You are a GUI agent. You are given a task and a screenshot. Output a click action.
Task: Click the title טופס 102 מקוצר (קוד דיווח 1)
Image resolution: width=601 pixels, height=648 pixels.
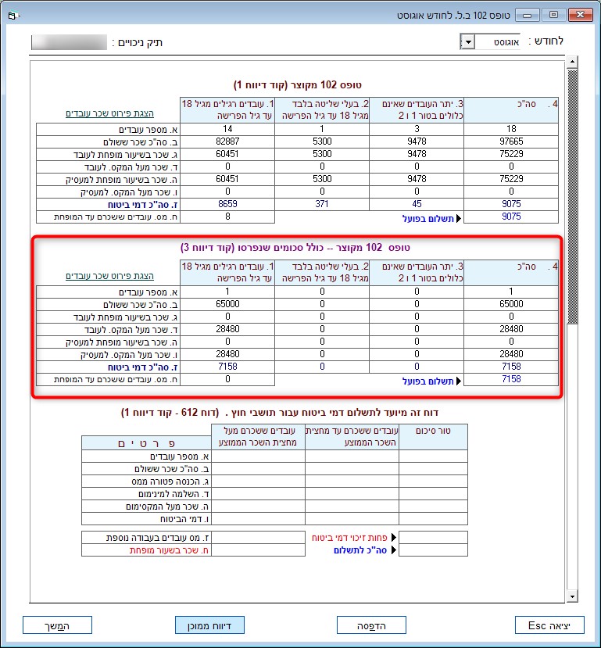pyautogui.click(x=298, y=85)
